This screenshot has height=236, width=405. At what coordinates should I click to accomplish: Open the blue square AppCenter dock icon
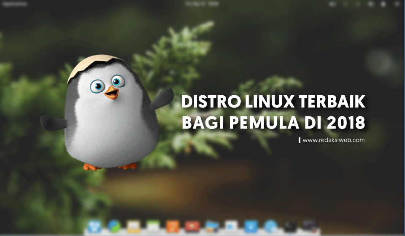[251, 226]
